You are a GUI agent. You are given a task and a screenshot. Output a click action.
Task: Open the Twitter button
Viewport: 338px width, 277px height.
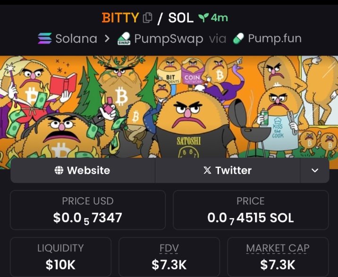228,170
